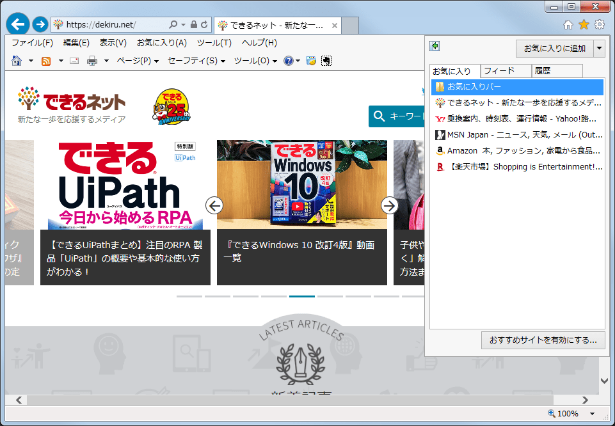
Task: Switch to the フィード tab
Action: point(506,72)
